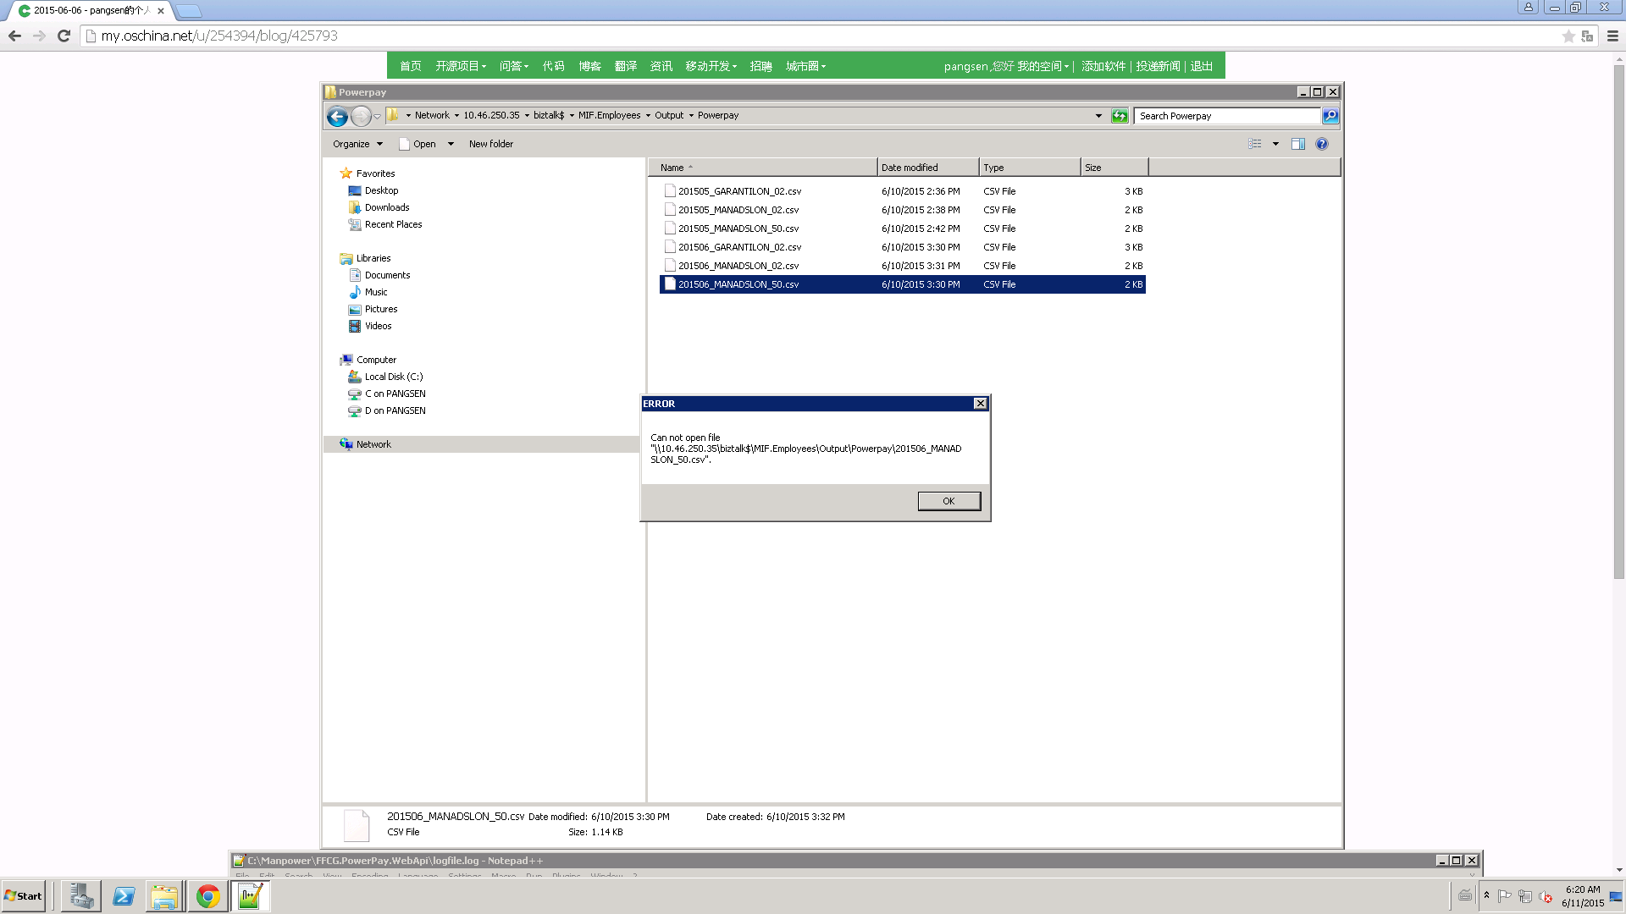The height and width of the screenshot is (914, 1626).
Task: Sort by the Type column header
Action: 1030,168
